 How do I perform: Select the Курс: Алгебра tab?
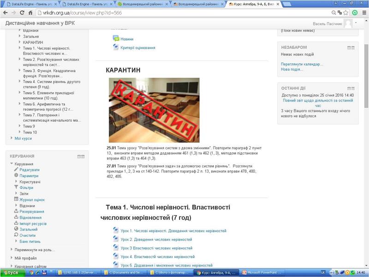coord(253,4)
